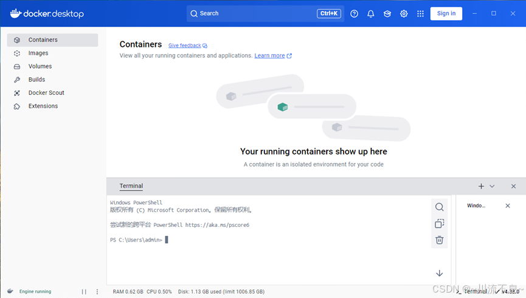Expand the terminal profile dropdown chevron
The image size is (526, 298).
pyautogui.click(x=492, y=186)
